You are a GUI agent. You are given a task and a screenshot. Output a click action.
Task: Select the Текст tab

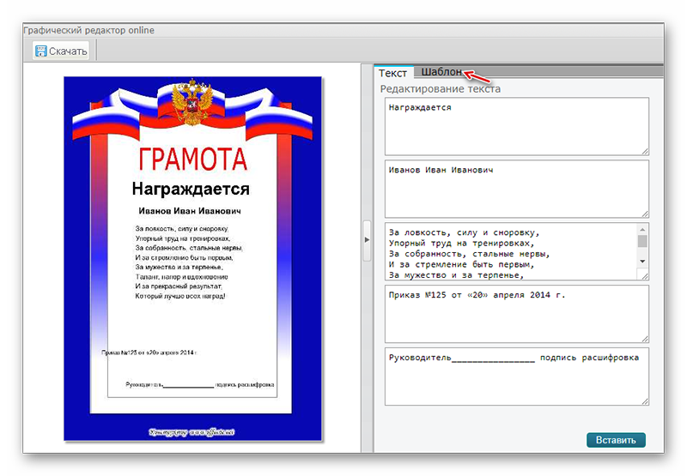pos(393,73)
